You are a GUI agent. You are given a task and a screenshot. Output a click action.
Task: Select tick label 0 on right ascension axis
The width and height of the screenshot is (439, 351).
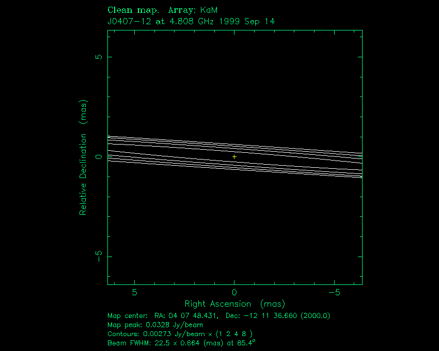coord(234,292)
